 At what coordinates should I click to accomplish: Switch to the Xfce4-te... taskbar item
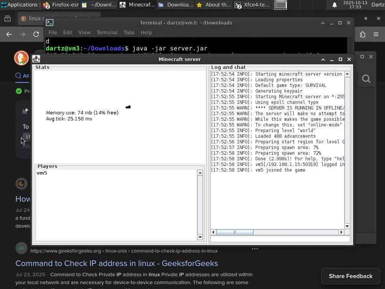pos(252,5)
